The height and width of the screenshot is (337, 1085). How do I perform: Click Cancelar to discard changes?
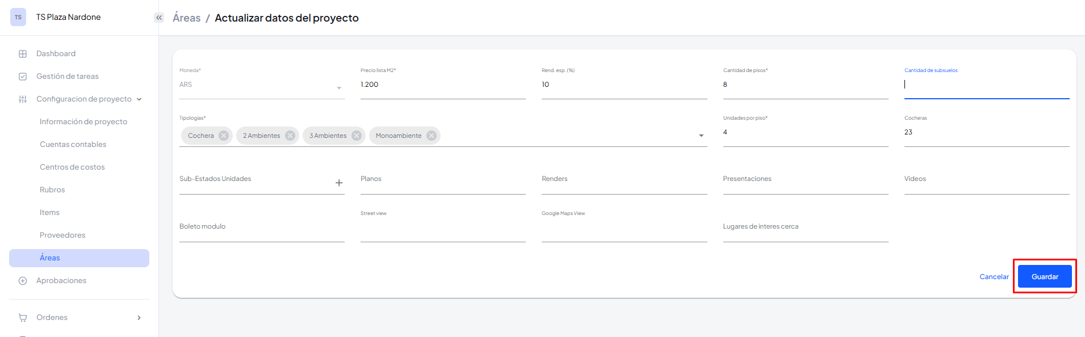pos(994,277)
